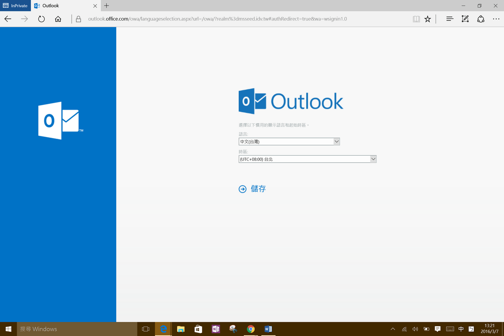Click the battery tray icon

pyautogui.click(x=426, y=329)
